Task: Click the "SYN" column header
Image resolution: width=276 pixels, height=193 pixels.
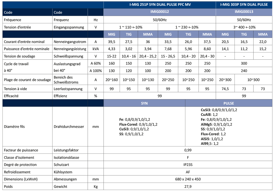Action: click(144, 103)
